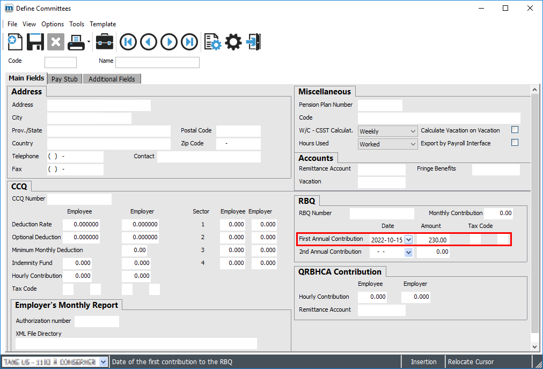This screenshot has height=369, width=543.
Task: Enable Calculate Vacation on Vacation checkbox
Action: coord(515,130)
